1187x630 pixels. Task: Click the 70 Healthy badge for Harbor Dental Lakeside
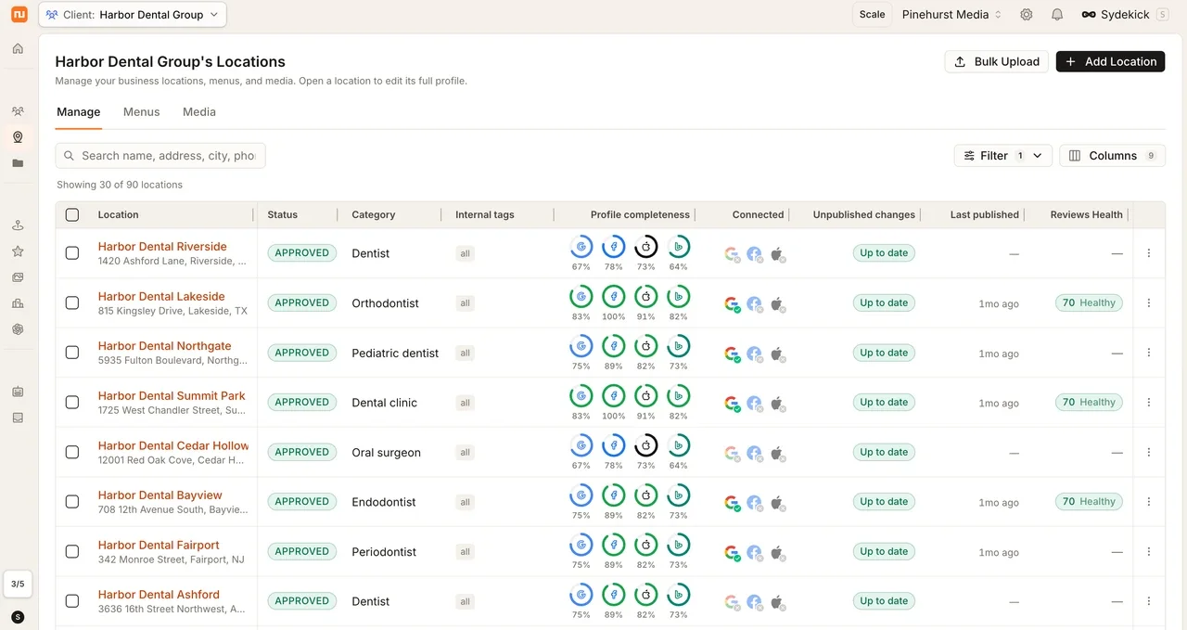(1089, 302)
